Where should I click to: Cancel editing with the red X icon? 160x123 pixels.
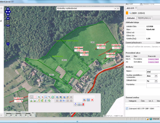[x=92, y=100]
